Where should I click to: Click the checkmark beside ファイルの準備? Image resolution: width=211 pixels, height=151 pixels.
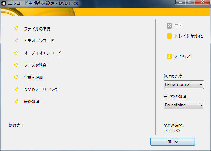coord(16,28)
